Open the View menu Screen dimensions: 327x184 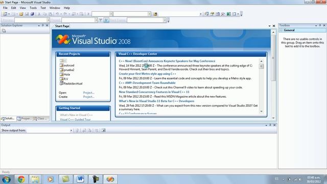pos(22,8)
